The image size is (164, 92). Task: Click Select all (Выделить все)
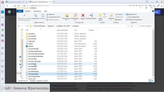point(131,14)
